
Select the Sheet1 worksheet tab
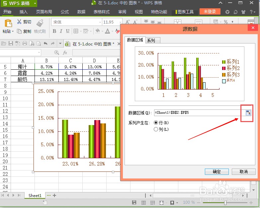tap(35, 195)
